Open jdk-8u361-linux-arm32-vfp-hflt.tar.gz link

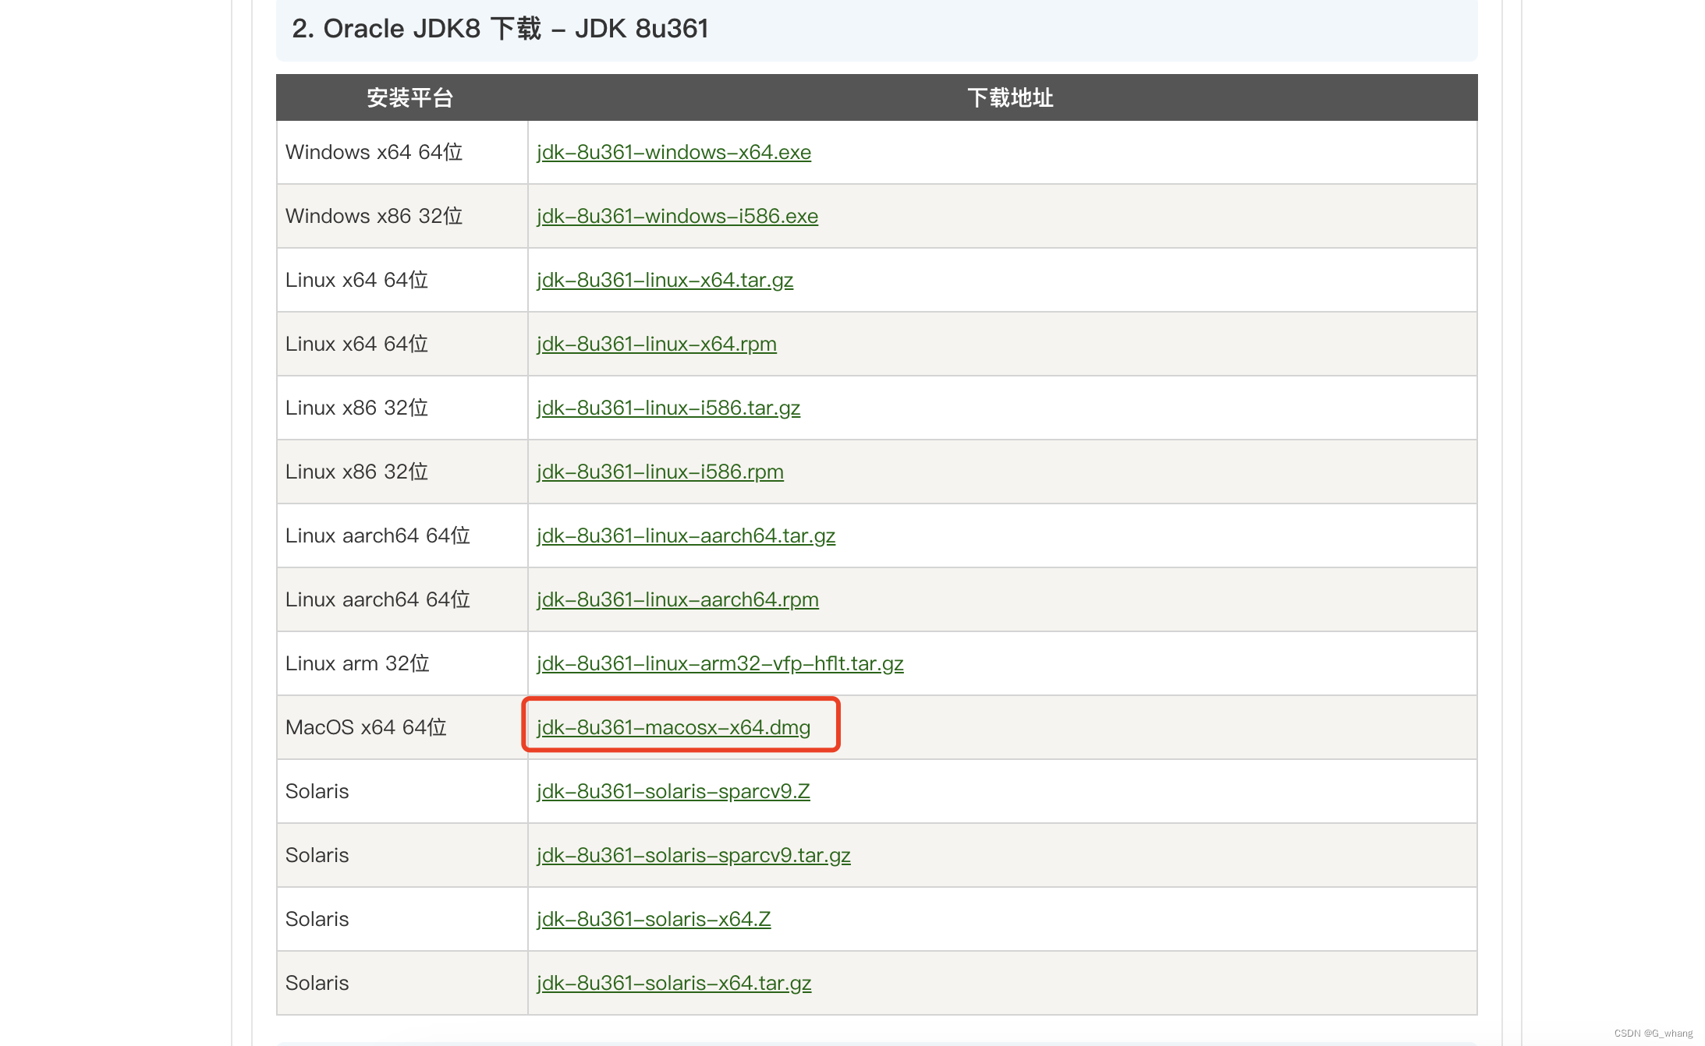pos(719,663)
